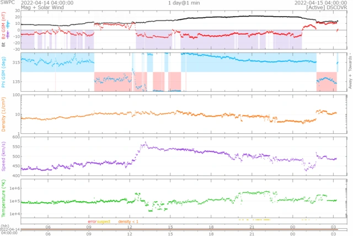Viewport: 353px width, 236px height.
Task: Click the yellow suspect legend entry
Action: tap(104, 222)
